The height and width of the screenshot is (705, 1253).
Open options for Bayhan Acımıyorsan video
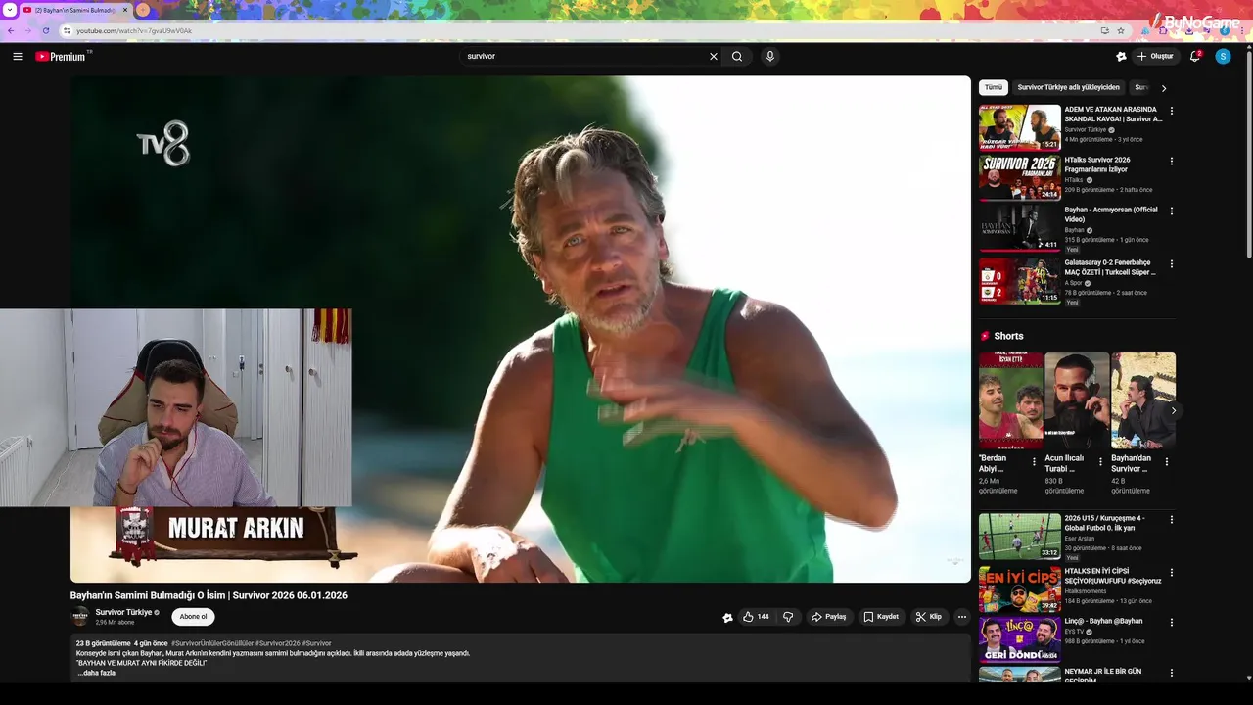point(1172,211)
